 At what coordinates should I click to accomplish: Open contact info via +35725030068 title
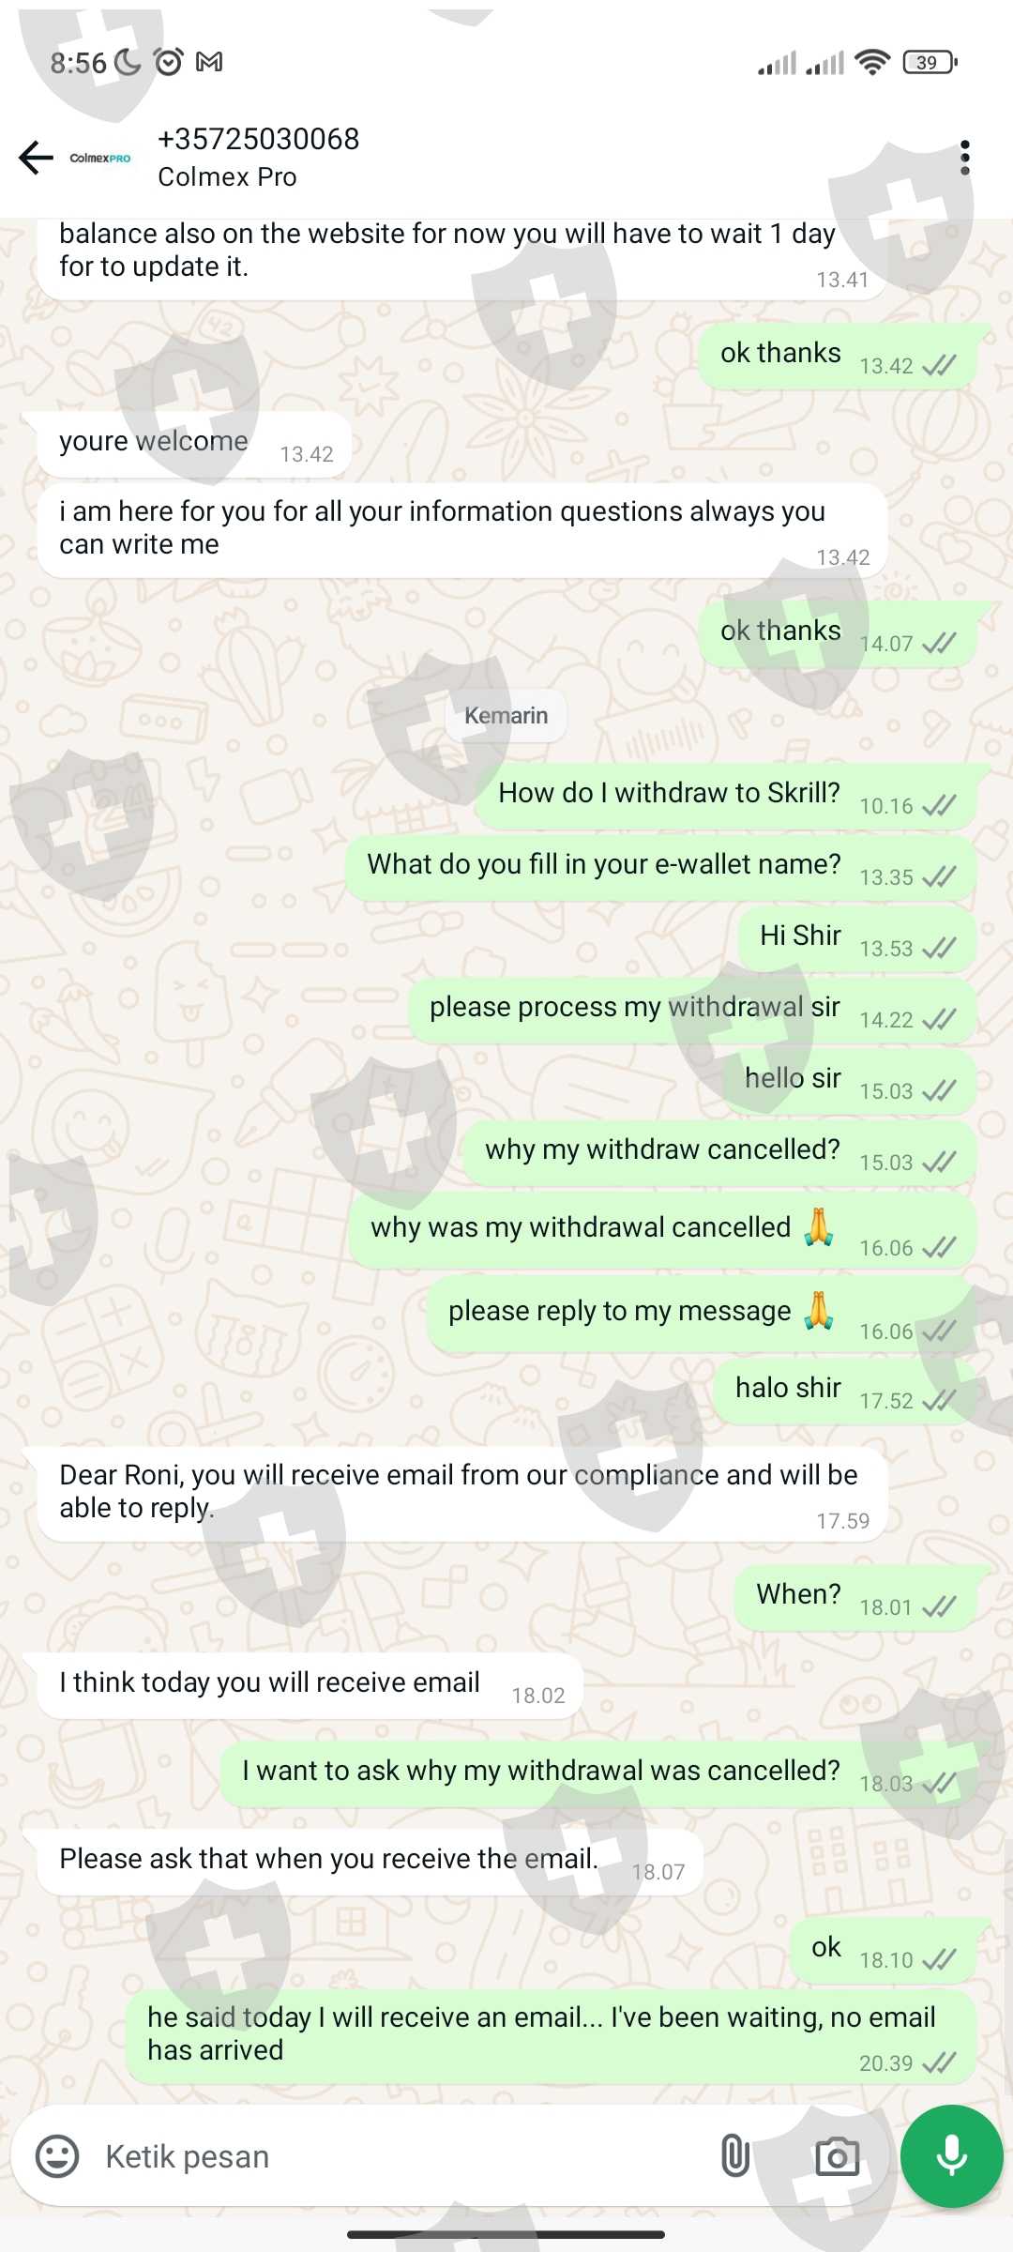pos(258,139)
